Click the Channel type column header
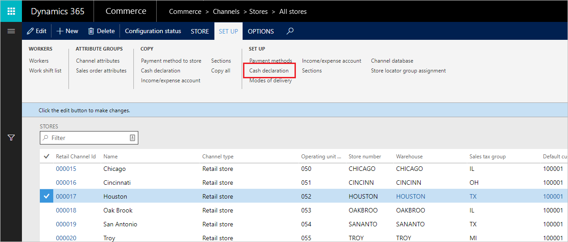The height and width of the screenshot is (242, 568). tap(218, 157)
